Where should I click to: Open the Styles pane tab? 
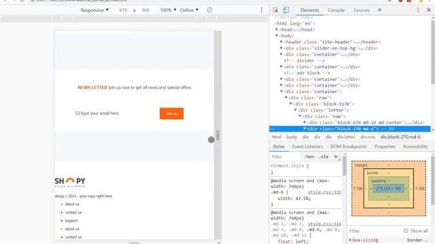pos(279,146)
